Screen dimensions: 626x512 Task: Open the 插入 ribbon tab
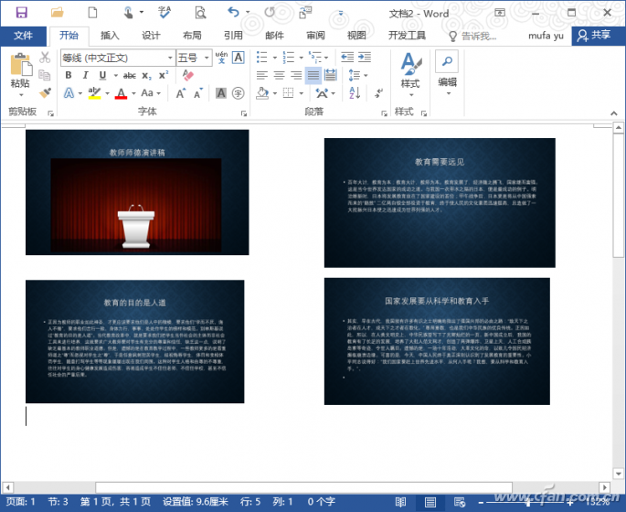click(110, 36)
